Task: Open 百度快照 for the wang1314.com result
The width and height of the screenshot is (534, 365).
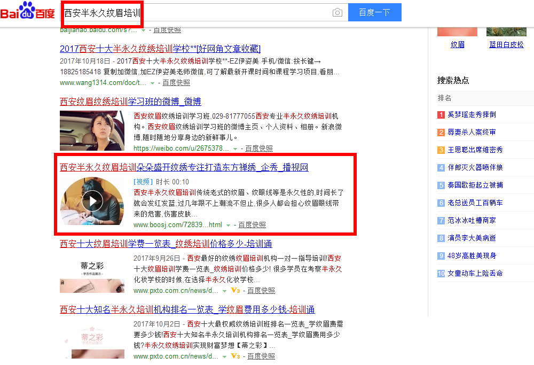Action: coord(176,82)
